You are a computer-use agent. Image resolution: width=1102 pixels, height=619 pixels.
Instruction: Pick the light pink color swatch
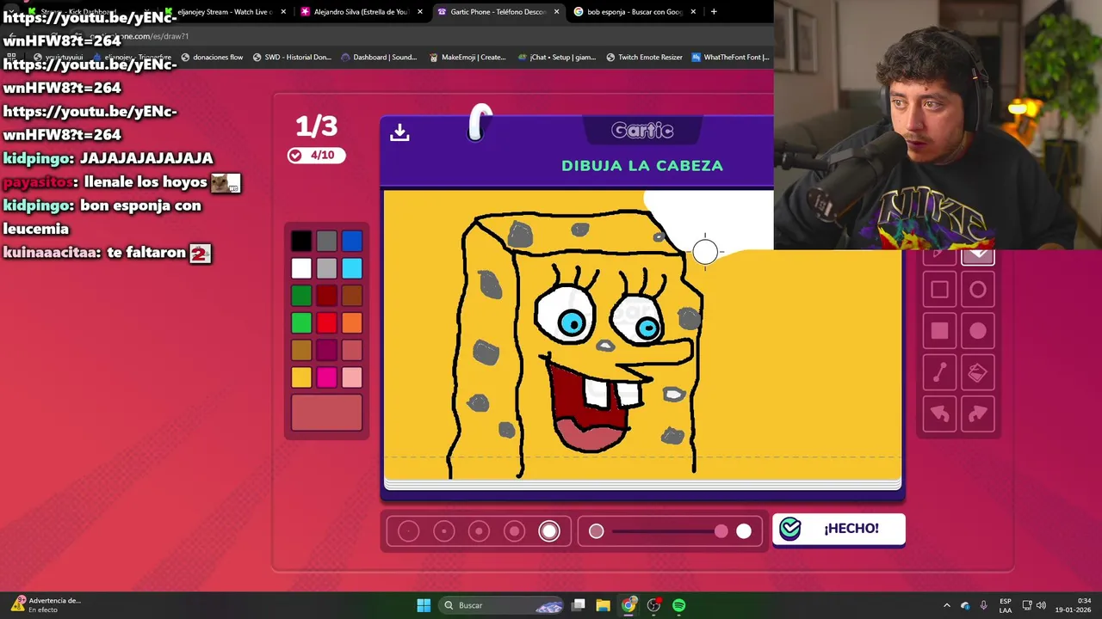352,377
